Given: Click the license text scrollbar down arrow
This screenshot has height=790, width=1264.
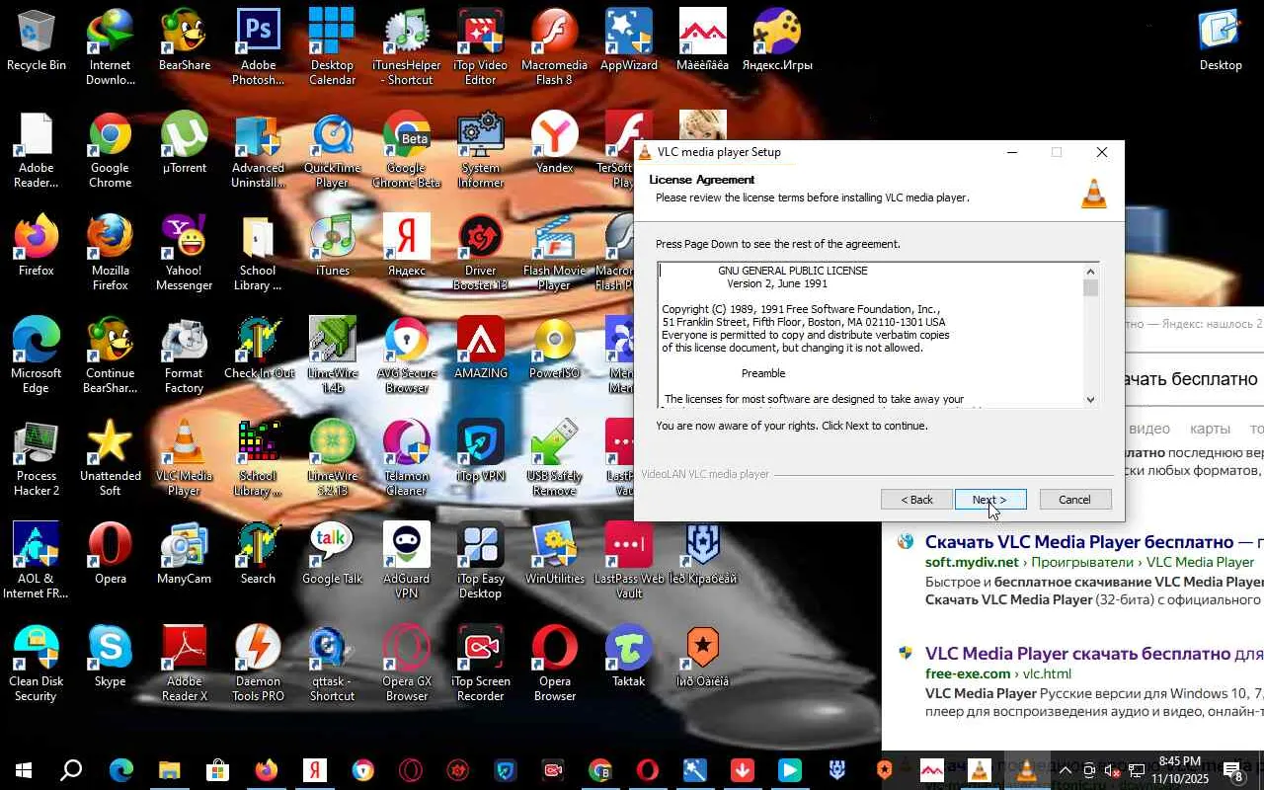Looking at the screenshot, I should [1090, 399].
